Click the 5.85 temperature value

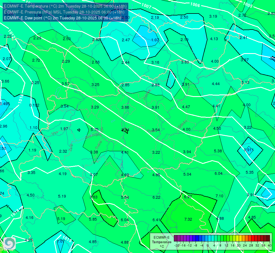click(93, 219)
